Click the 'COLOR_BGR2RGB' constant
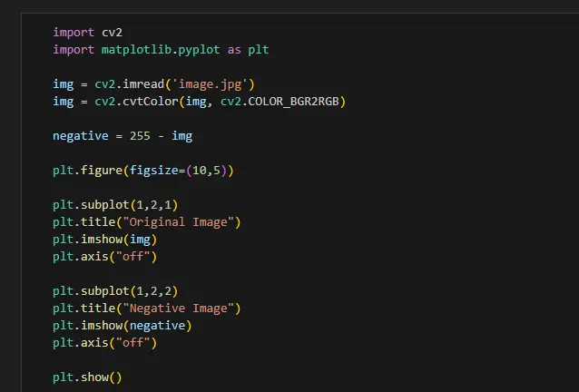The height and width of the screenshot is (392, 579). [x=293, y=102]
